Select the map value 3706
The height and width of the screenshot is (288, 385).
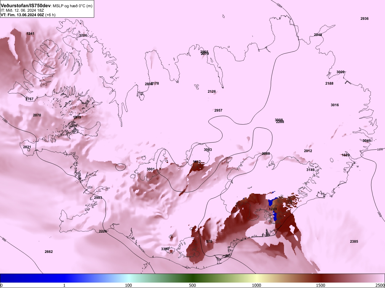coord(83,35)
